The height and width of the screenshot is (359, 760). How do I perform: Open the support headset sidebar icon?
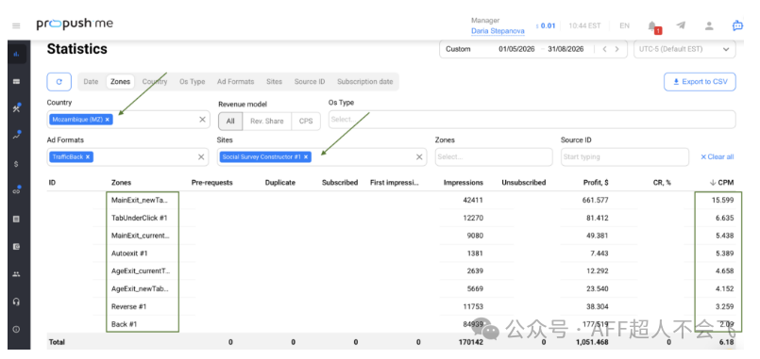tap(16, 302)
